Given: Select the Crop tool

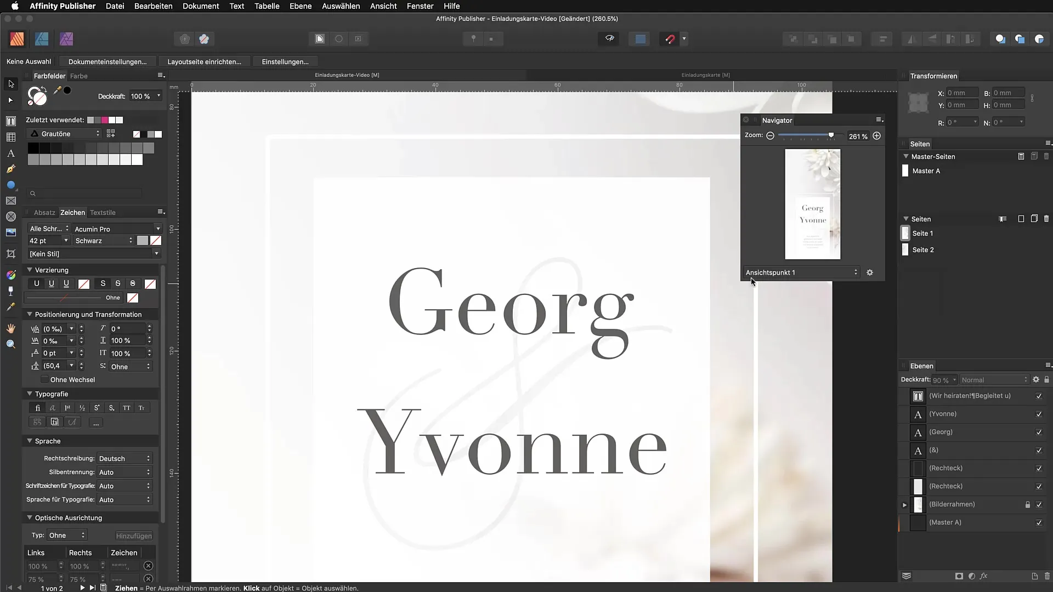Looking at the screenshot, I should (x=11, y=254).
